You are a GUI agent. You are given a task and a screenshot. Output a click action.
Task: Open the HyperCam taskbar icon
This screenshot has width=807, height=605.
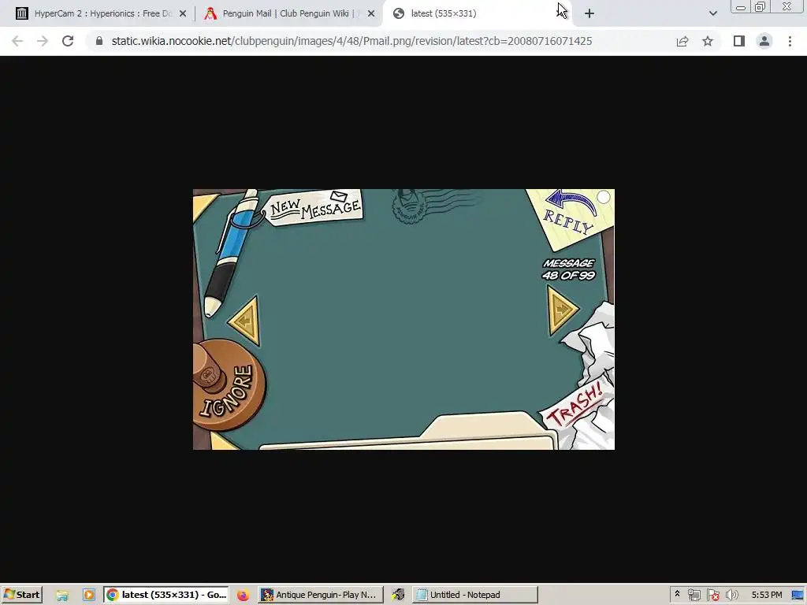(398, 595)
